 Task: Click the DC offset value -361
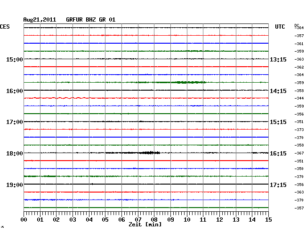[x=299, y=44]
